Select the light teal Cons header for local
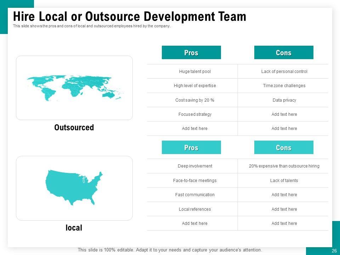Screen dimensions: 340x255 (284, 147)
